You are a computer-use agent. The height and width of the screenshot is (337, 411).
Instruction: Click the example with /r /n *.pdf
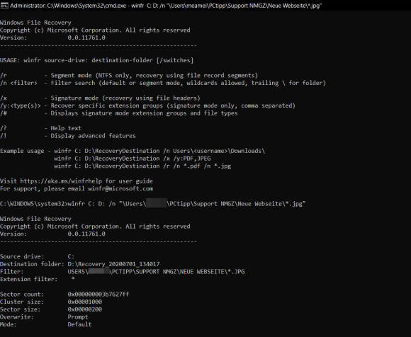pyautogui.click(x=142, y=166)
